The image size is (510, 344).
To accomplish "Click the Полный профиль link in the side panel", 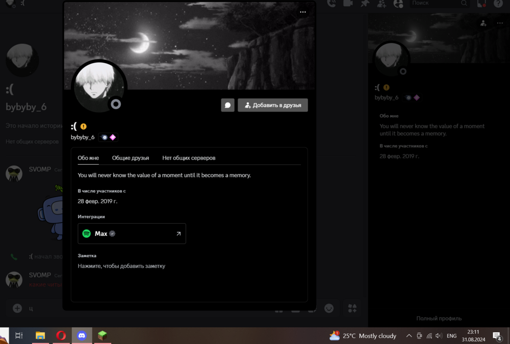I will pyautogui.click(x=439, y=319).
